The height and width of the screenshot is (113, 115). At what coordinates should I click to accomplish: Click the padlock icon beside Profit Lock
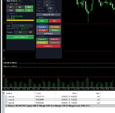point(56,12)
